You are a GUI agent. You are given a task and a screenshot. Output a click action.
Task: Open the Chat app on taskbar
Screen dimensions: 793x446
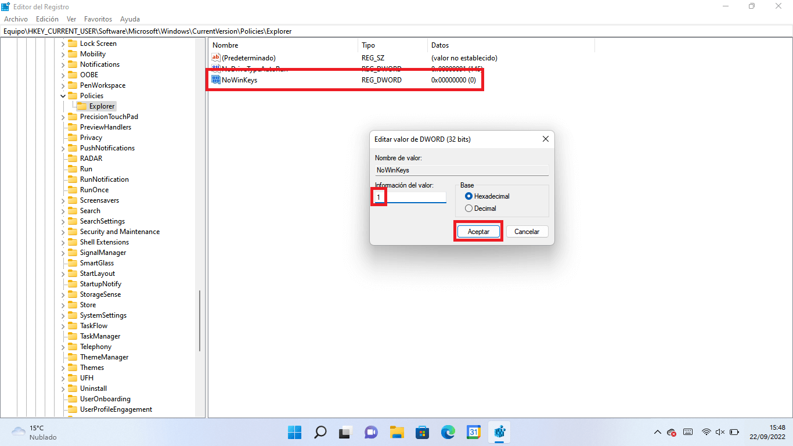(372, 432)
